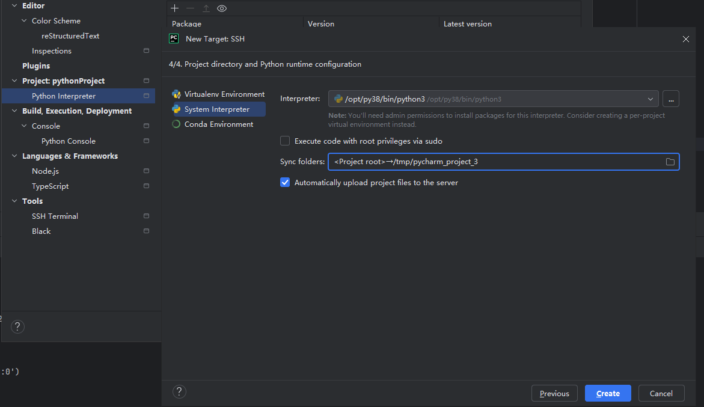Click the Cancel button
The height and width of the screenshot is (407, 704).
(661, 394)
